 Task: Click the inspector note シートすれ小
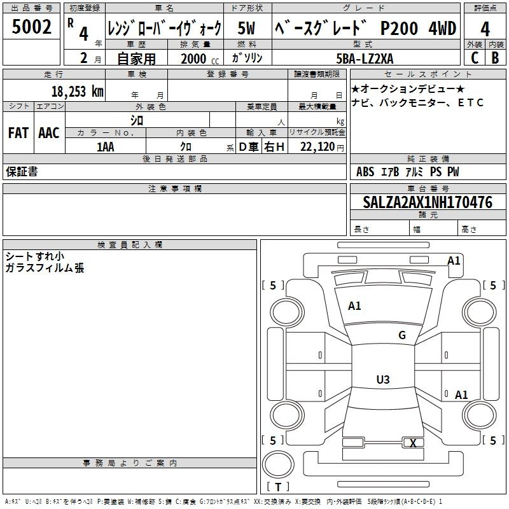(x=35, y=256)
